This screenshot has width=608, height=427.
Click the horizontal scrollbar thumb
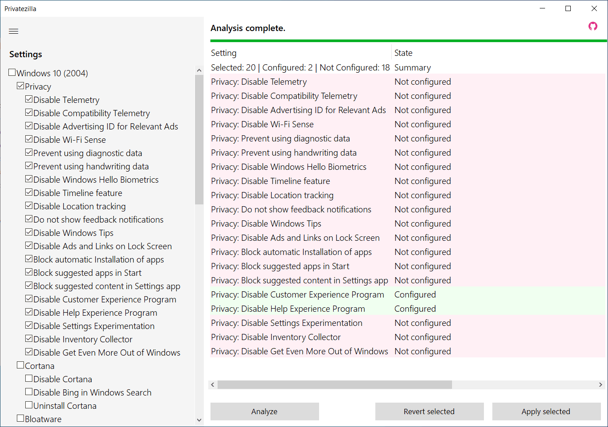tap(335, 384)
